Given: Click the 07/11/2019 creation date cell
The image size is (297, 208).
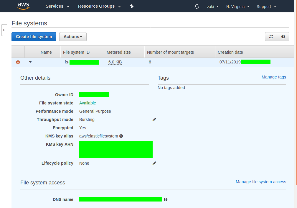Looking at the screenshot, I should [x=230, y=62].
